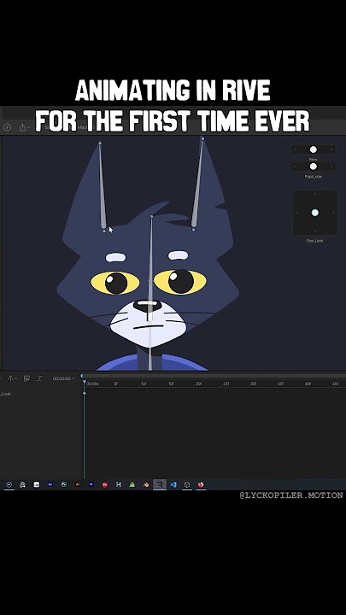The height and width of the screenshot is (615, 346).
Task: Launch Firefox from the taskbar
Action: [x=201, y=485]
